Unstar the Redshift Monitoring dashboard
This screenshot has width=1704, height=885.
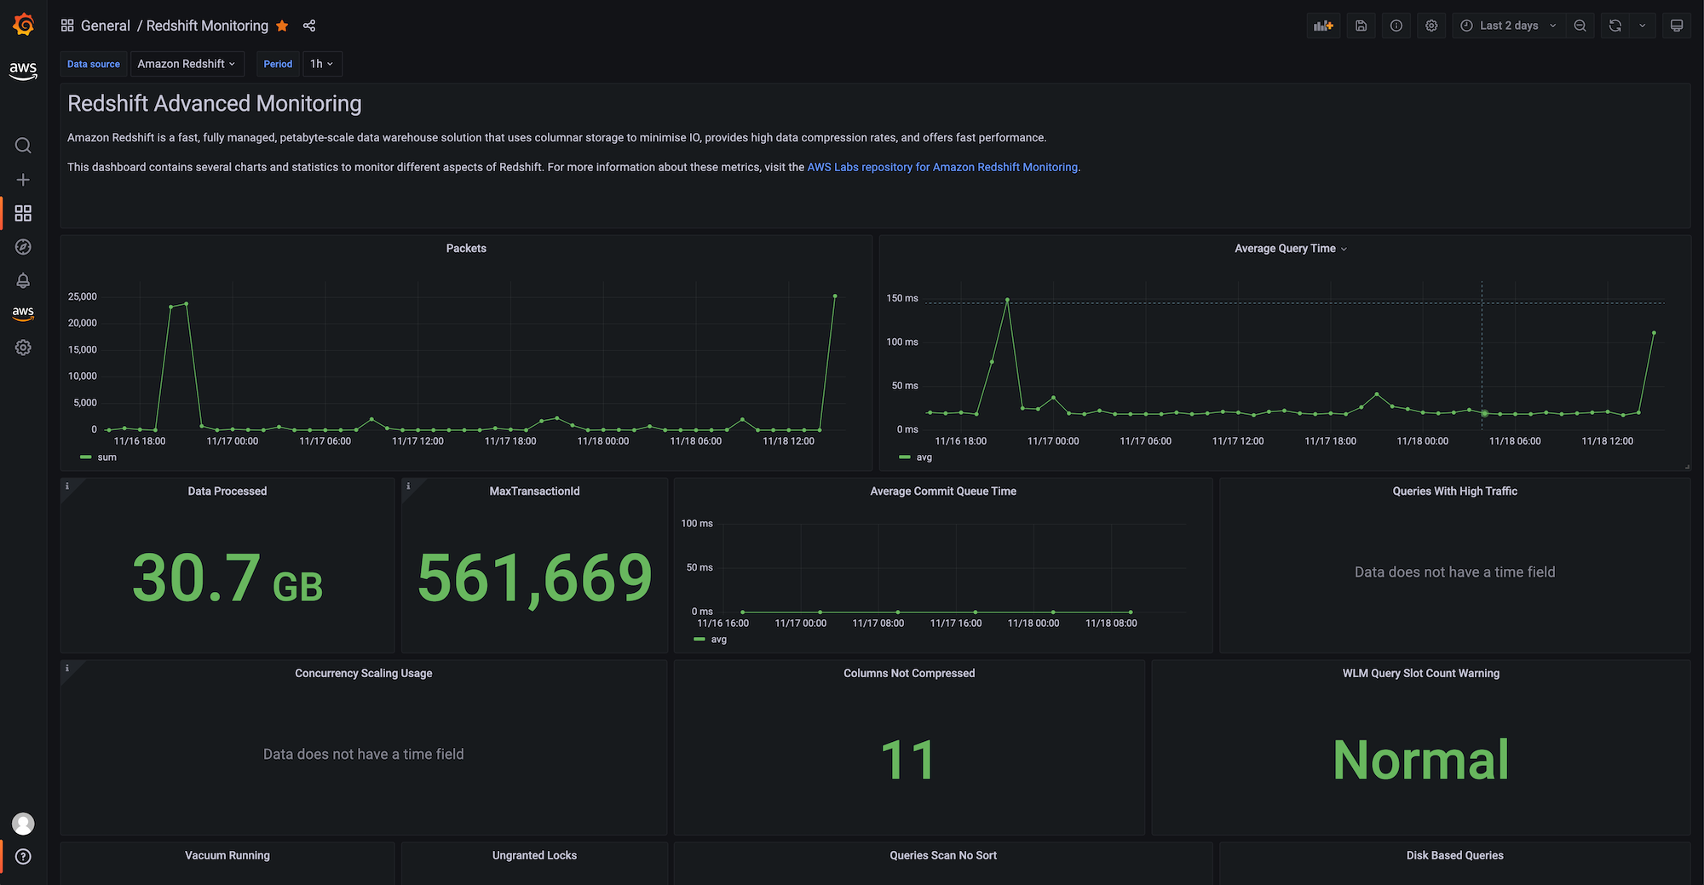[x=282, y=26]
